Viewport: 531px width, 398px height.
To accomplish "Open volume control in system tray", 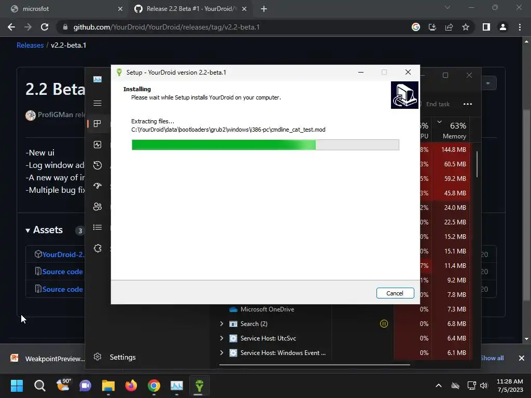I will [484, 386].
